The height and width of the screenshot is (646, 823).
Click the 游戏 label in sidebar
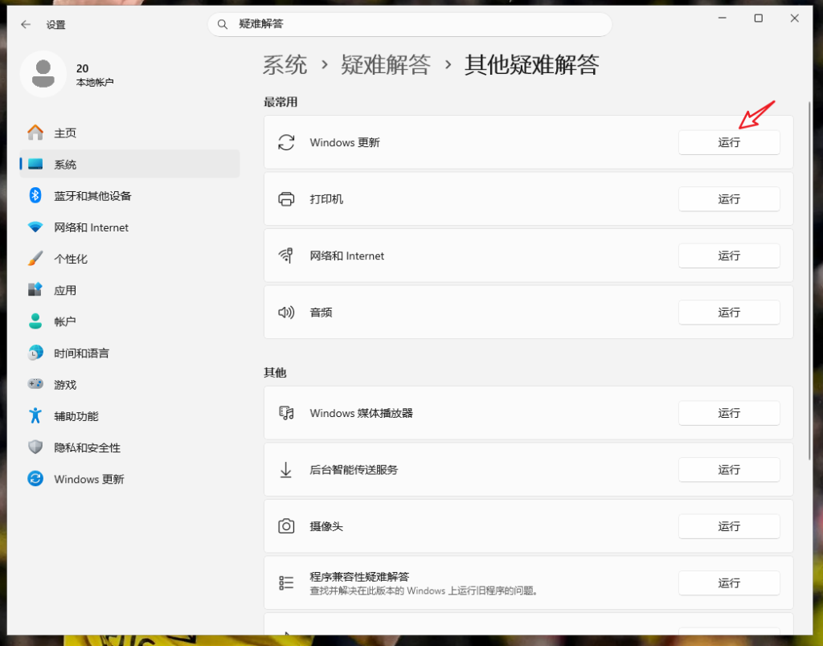[x=65, y=385]
